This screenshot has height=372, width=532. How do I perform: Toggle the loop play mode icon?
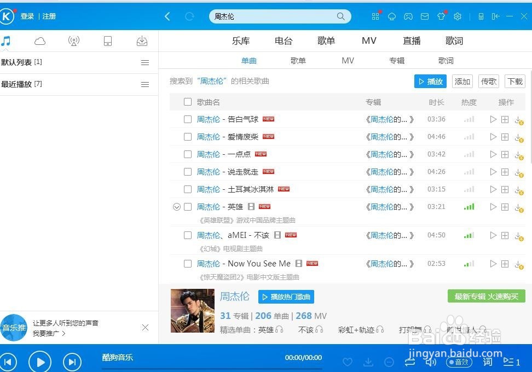(410, 362)
